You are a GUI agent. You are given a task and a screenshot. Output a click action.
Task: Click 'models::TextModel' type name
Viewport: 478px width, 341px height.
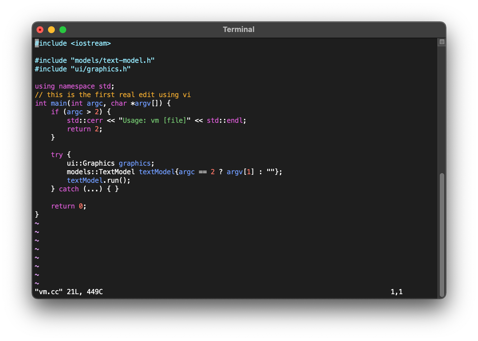point(101,172)
